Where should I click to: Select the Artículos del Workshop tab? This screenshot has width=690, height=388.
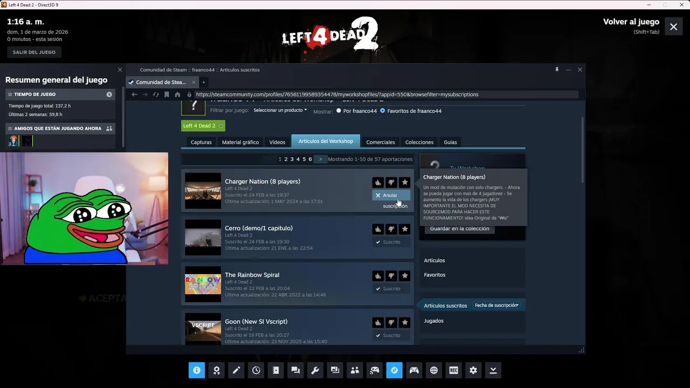(x=326, y=141)
